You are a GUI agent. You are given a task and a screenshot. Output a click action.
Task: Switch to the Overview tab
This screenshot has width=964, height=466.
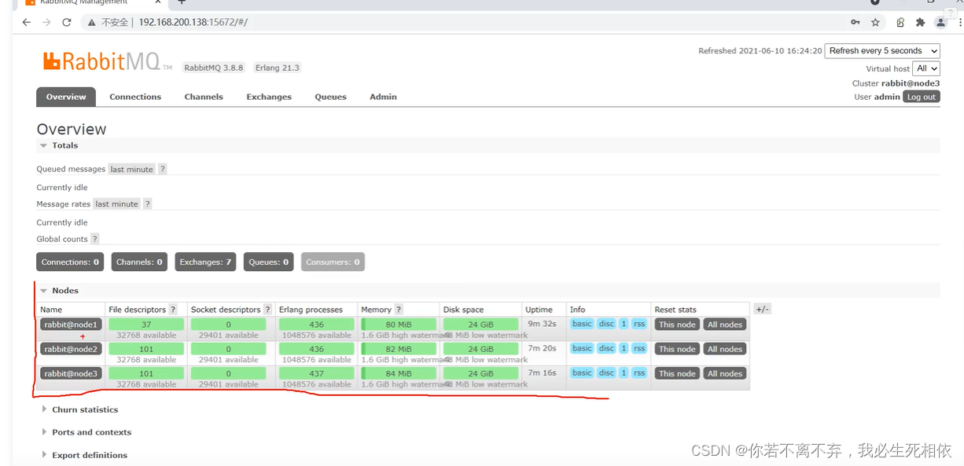66,97
